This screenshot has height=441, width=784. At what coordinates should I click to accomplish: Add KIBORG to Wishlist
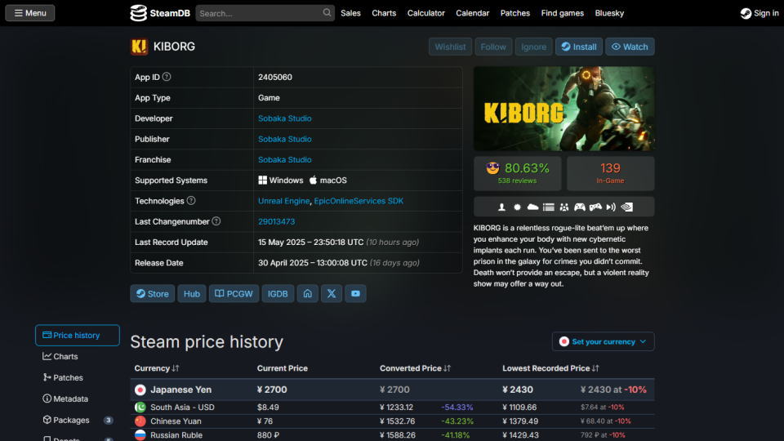tap(450, 47)
